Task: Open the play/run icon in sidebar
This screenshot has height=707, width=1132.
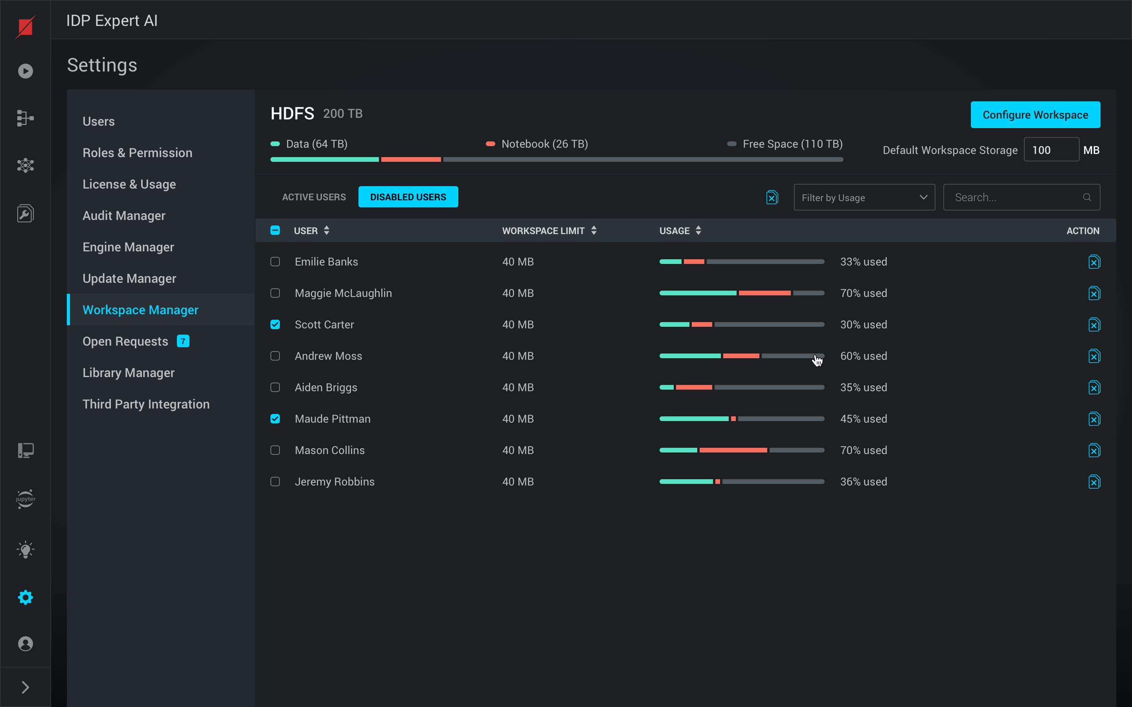Action: pyautogui.click(x=25, y=71)
